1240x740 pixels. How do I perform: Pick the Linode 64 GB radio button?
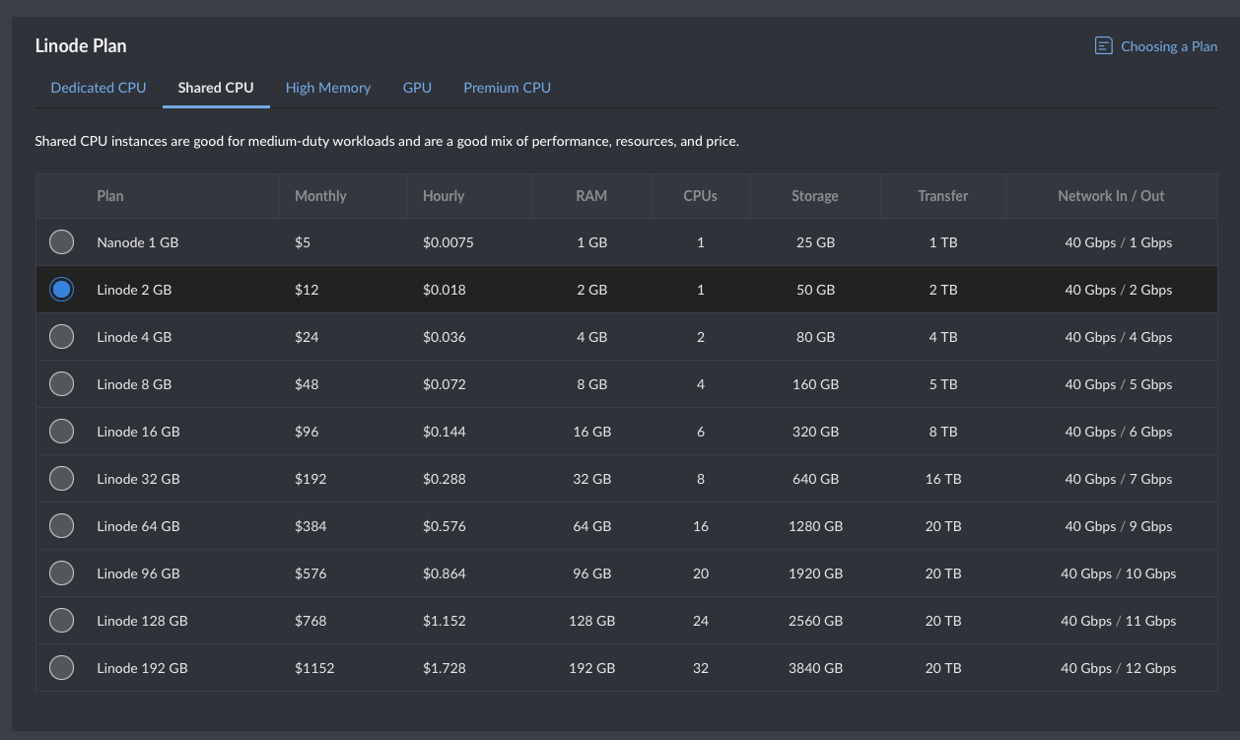61,525
